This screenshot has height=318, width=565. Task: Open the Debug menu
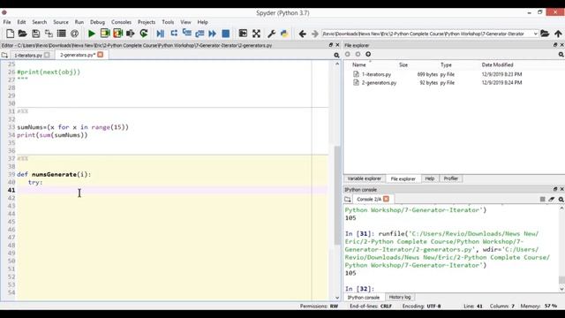coord(97,22)
